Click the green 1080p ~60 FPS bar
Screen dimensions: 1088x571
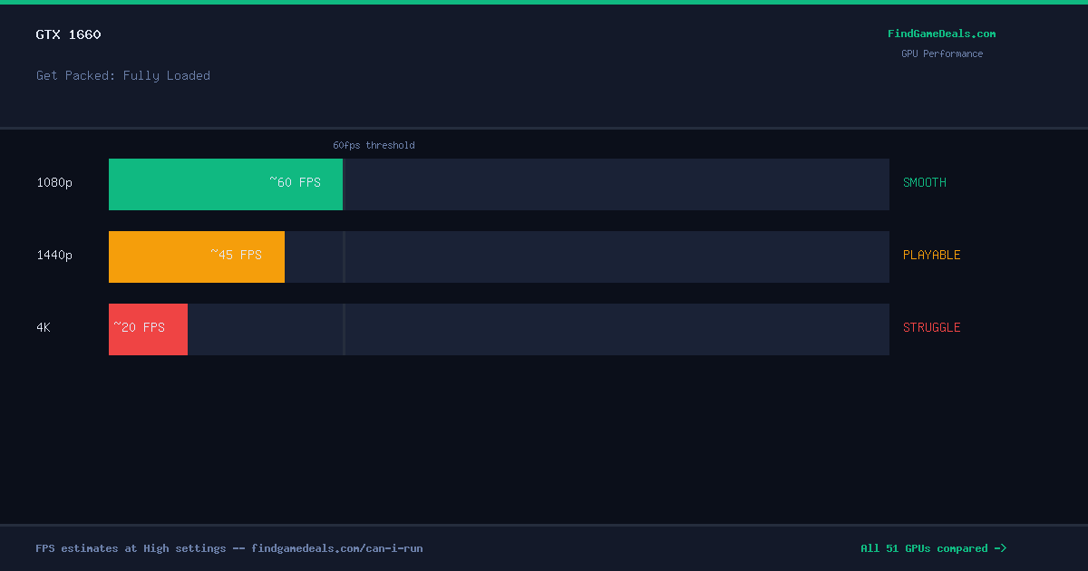(x=226, y=184)
